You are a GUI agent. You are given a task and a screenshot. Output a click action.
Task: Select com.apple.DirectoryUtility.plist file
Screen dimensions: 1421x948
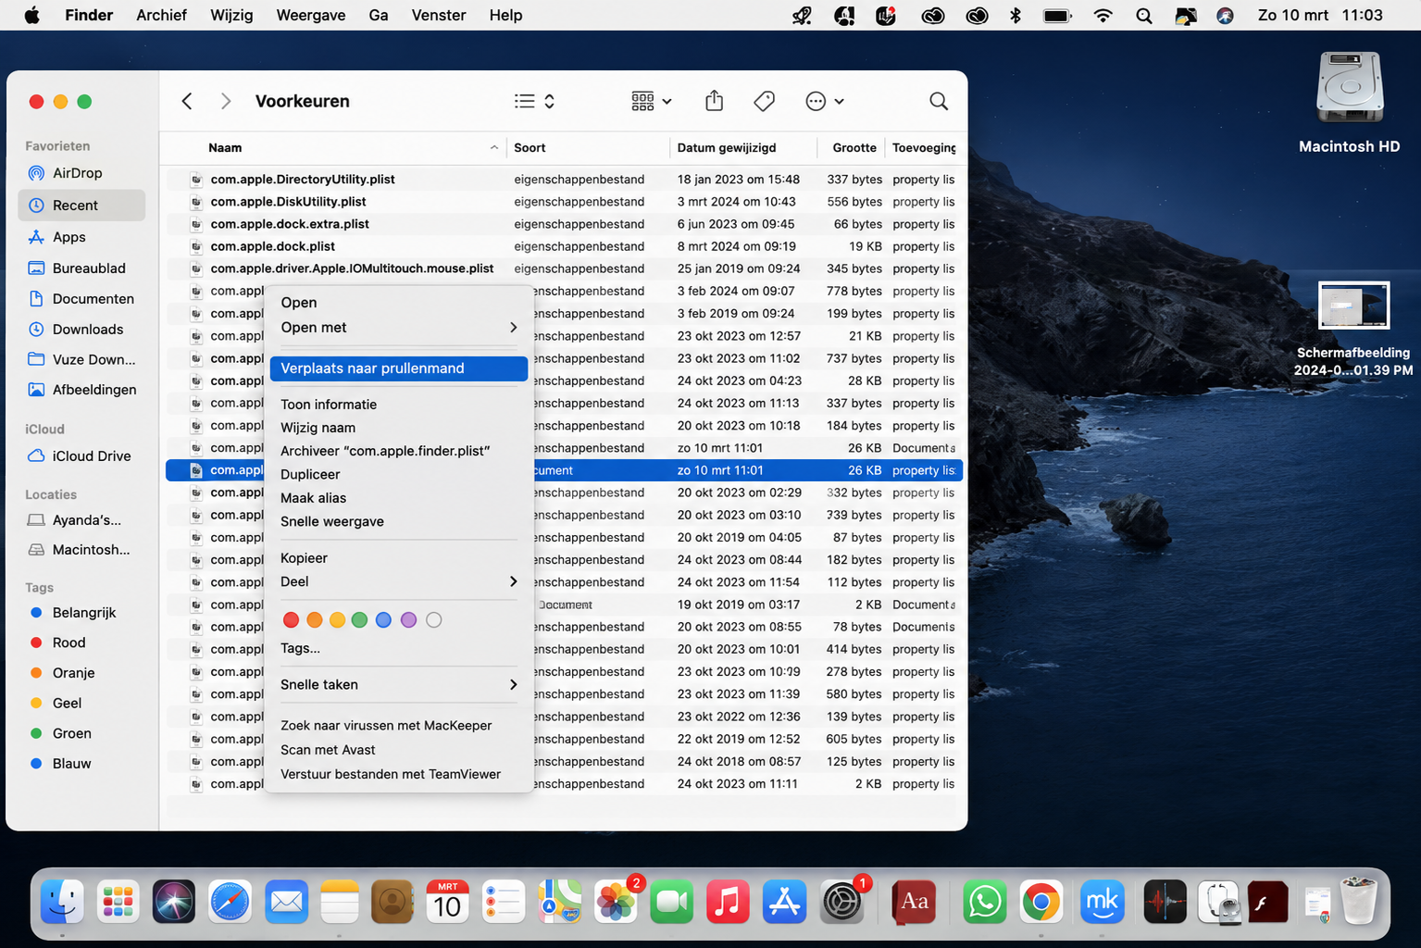[x=564, y=180]
